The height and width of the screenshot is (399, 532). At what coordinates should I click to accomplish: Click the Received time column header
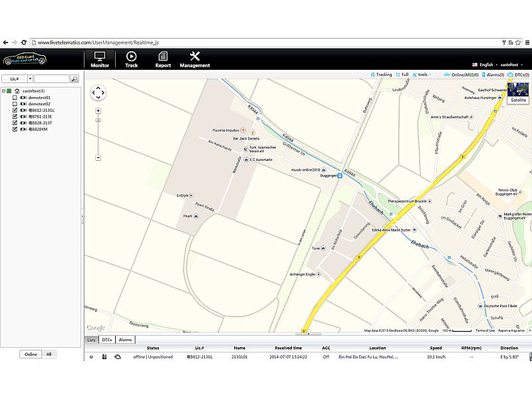288,348
